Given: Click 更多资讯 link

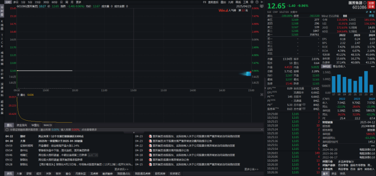Looking at the screenshot, I should 121,169.
